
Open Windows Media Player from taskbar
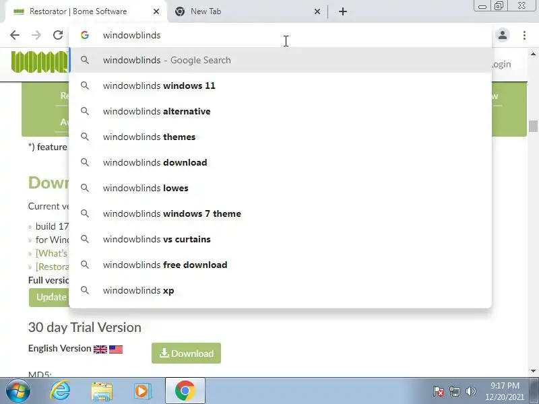142,391
